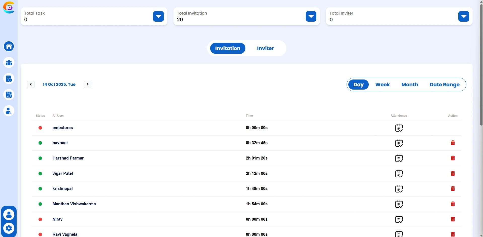Expand the Total Task dropdown

tap(158, 16)
